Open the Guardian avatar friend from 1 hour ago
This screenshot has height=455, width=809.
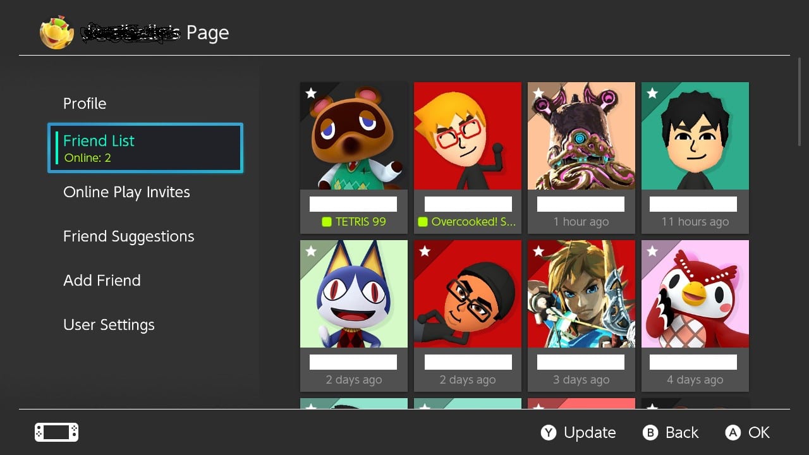click(581, 158)
